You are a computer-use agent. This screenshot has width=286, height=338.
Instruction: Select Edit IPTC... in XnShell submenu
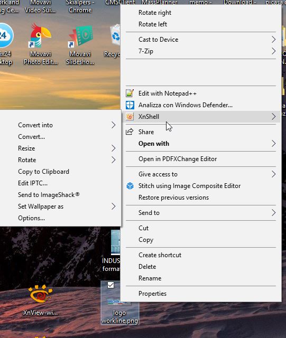(x=60, y=183)
